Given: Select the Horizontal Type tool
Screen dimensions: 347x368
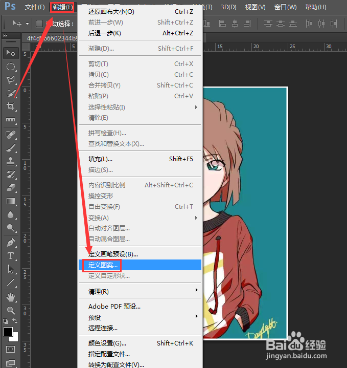Looking at the screenshot, I should click(11, 256).
